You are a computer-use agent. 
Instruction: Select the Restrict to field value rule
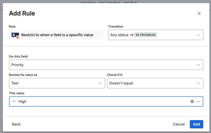57,35
